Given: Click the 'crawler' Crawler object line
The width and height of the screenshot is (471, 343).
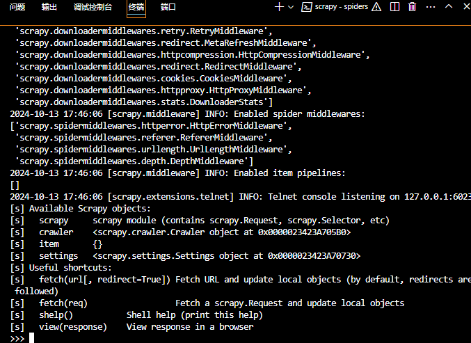Looking at the screenshot, I should click(x=180, y=232).
